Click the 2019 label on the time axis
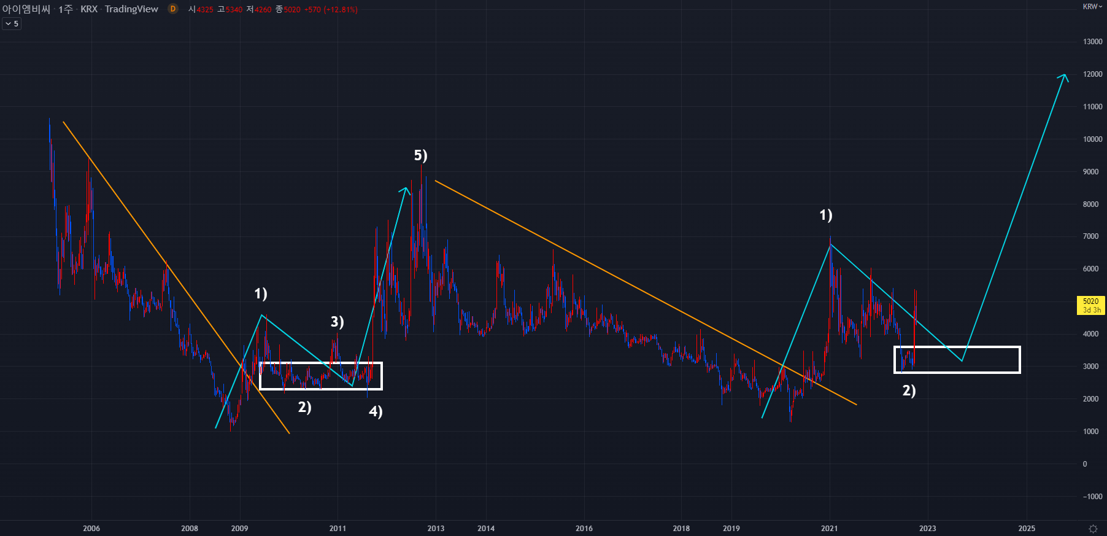 click(x=731, y=529)
